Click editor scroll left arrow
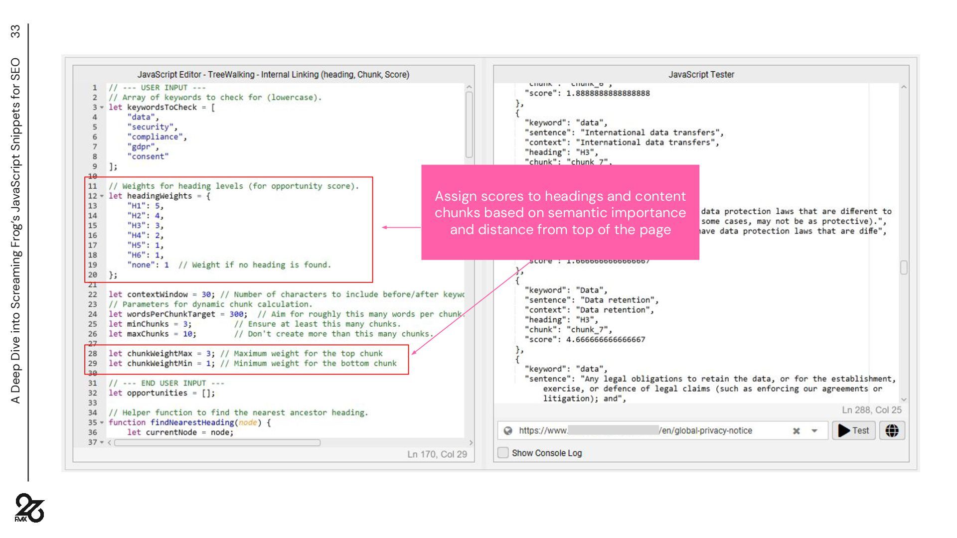957x538 pixels. (110, 442)
